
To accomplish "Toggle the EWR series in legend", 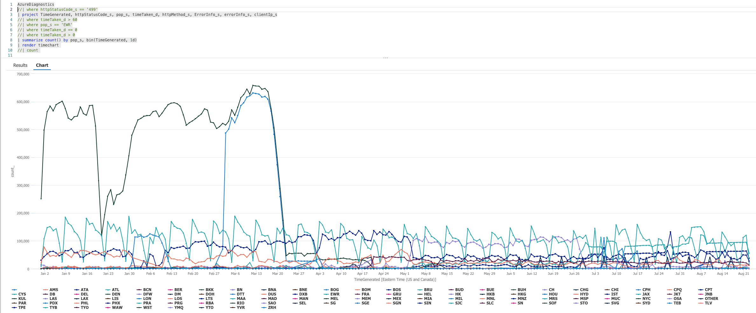I will pos(331,294).
